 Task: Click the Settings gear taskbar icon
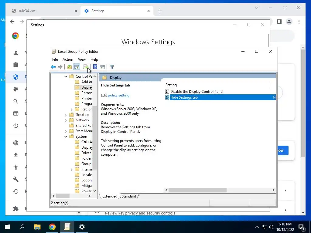click(82, 227)
